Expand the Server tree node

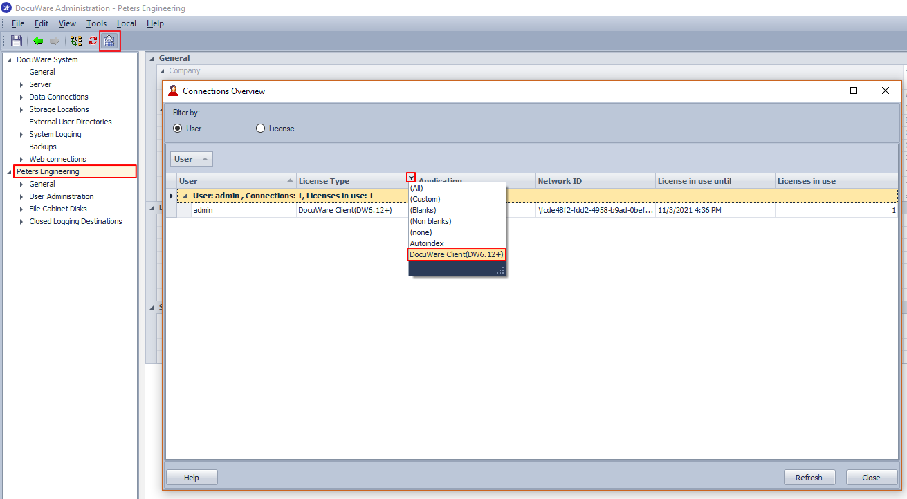pos(21,84)
